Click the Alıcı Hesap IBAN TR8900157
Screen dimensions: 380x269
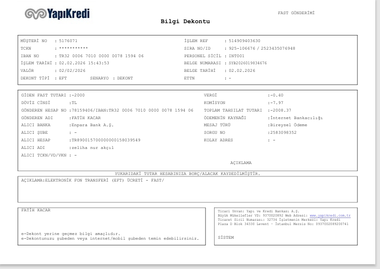(x=106, y=140)
